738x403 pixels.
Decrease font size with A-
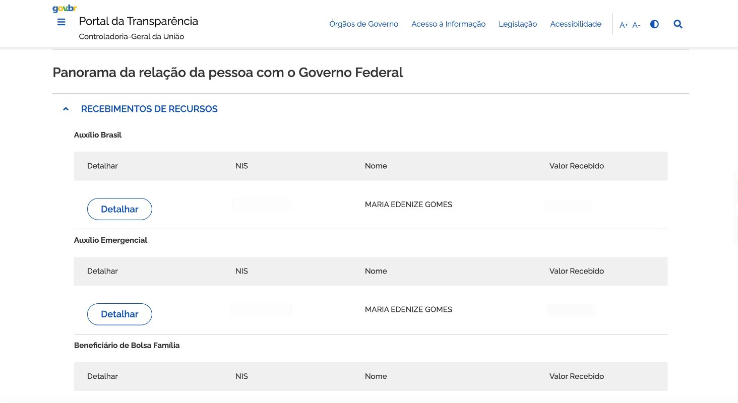tap(636, 25)
